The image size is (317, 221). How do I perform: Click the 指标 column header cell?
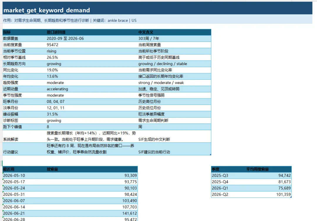click(x=24, y=32)
